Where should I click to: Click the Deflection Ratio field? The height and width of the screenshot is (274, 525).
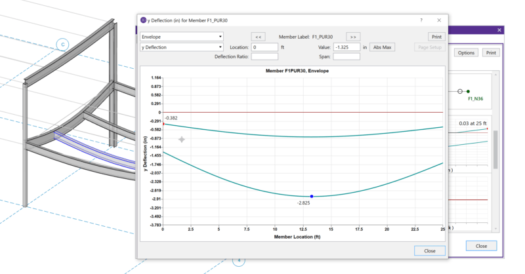click(264, 57)
